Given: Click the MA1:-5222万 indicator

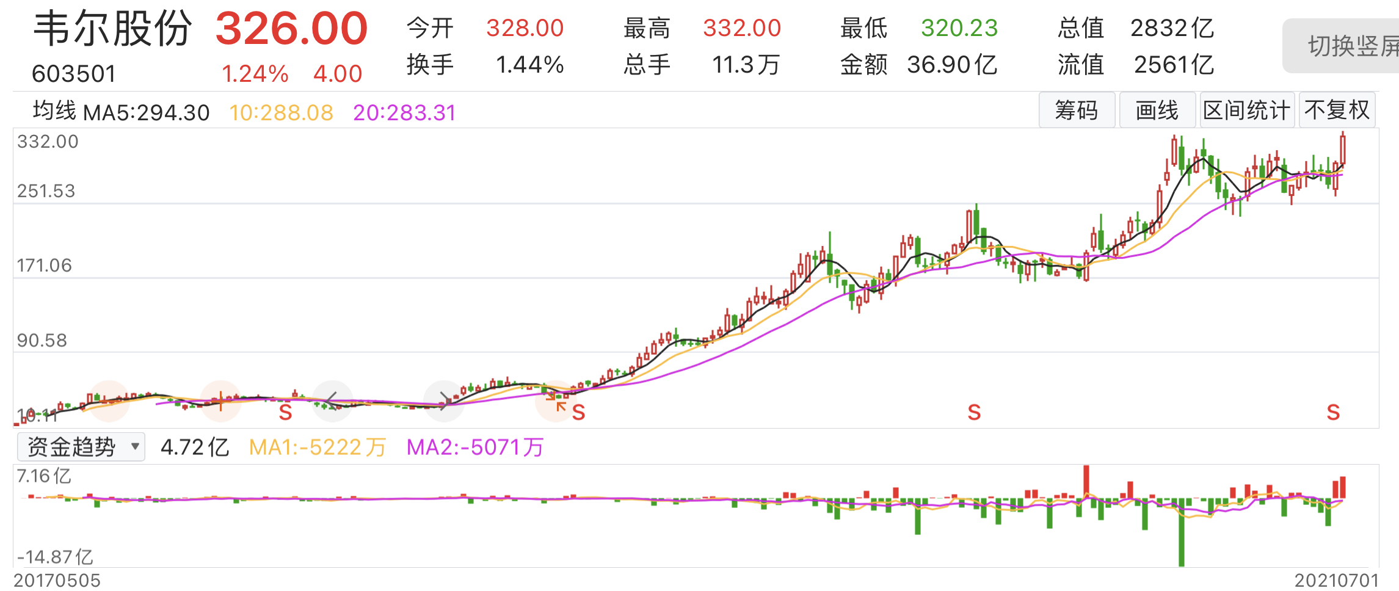Looking at the screenshot, I should coord(318,448).
